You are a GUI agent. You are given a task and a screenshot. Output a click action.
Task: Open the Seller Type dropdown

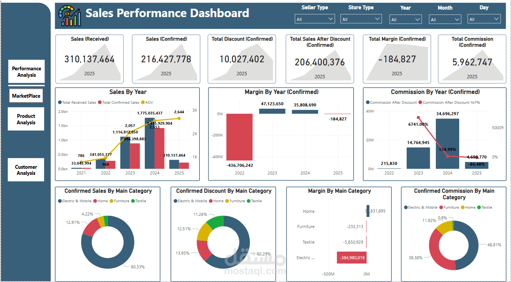point(315,19)
